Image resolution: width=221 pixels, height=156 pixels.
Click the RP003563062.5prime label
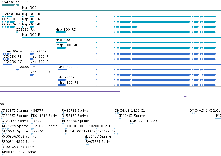[19, 137]
